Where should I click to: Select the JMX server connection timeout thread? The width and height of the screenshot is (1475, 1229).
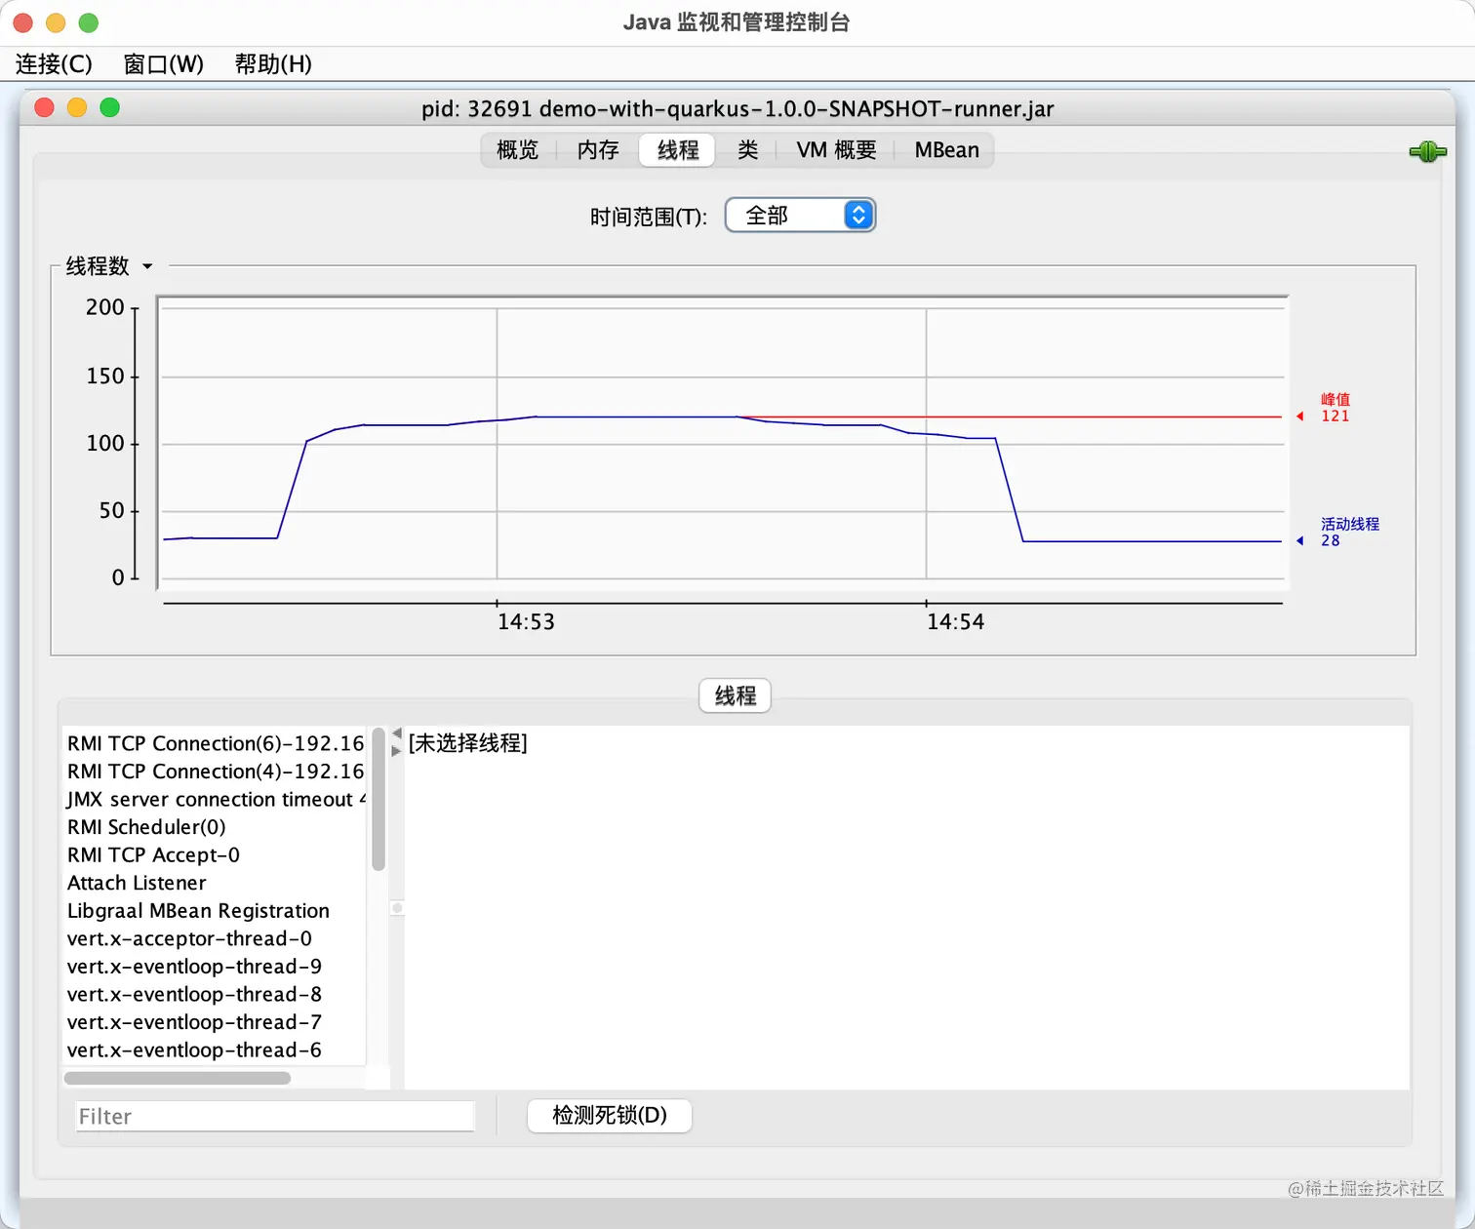pos(215,800)
